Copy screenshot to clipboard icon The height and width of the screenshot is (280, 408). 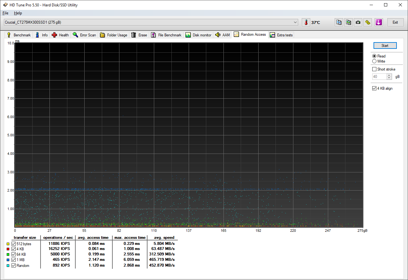[349, 22]
